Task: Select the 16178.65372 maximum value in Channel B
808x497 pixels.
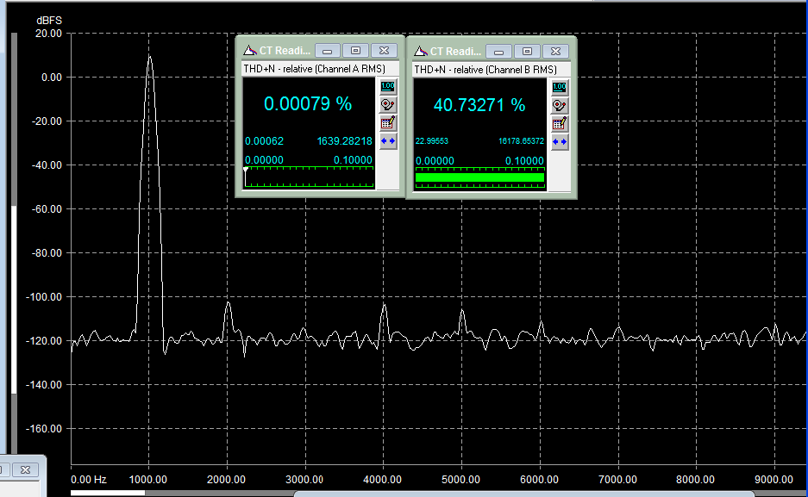Action: [521, 141]
